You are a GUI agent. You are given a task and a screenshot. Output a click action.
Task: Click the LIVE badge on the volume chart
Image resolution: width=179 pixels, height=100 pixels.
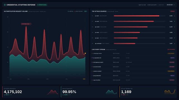85,11
